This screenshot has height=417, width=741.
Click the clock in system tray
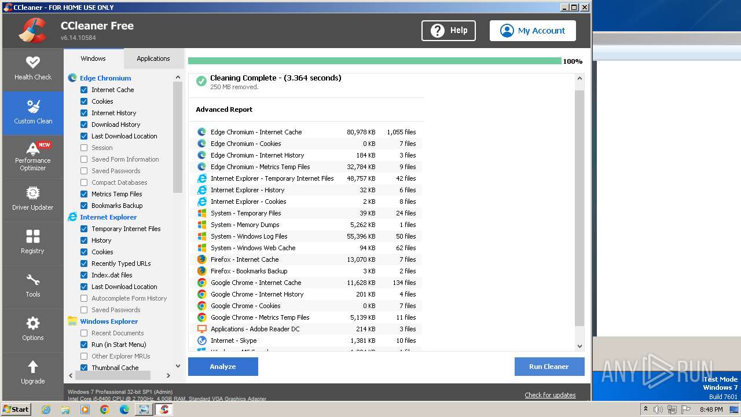click(711, 409)
